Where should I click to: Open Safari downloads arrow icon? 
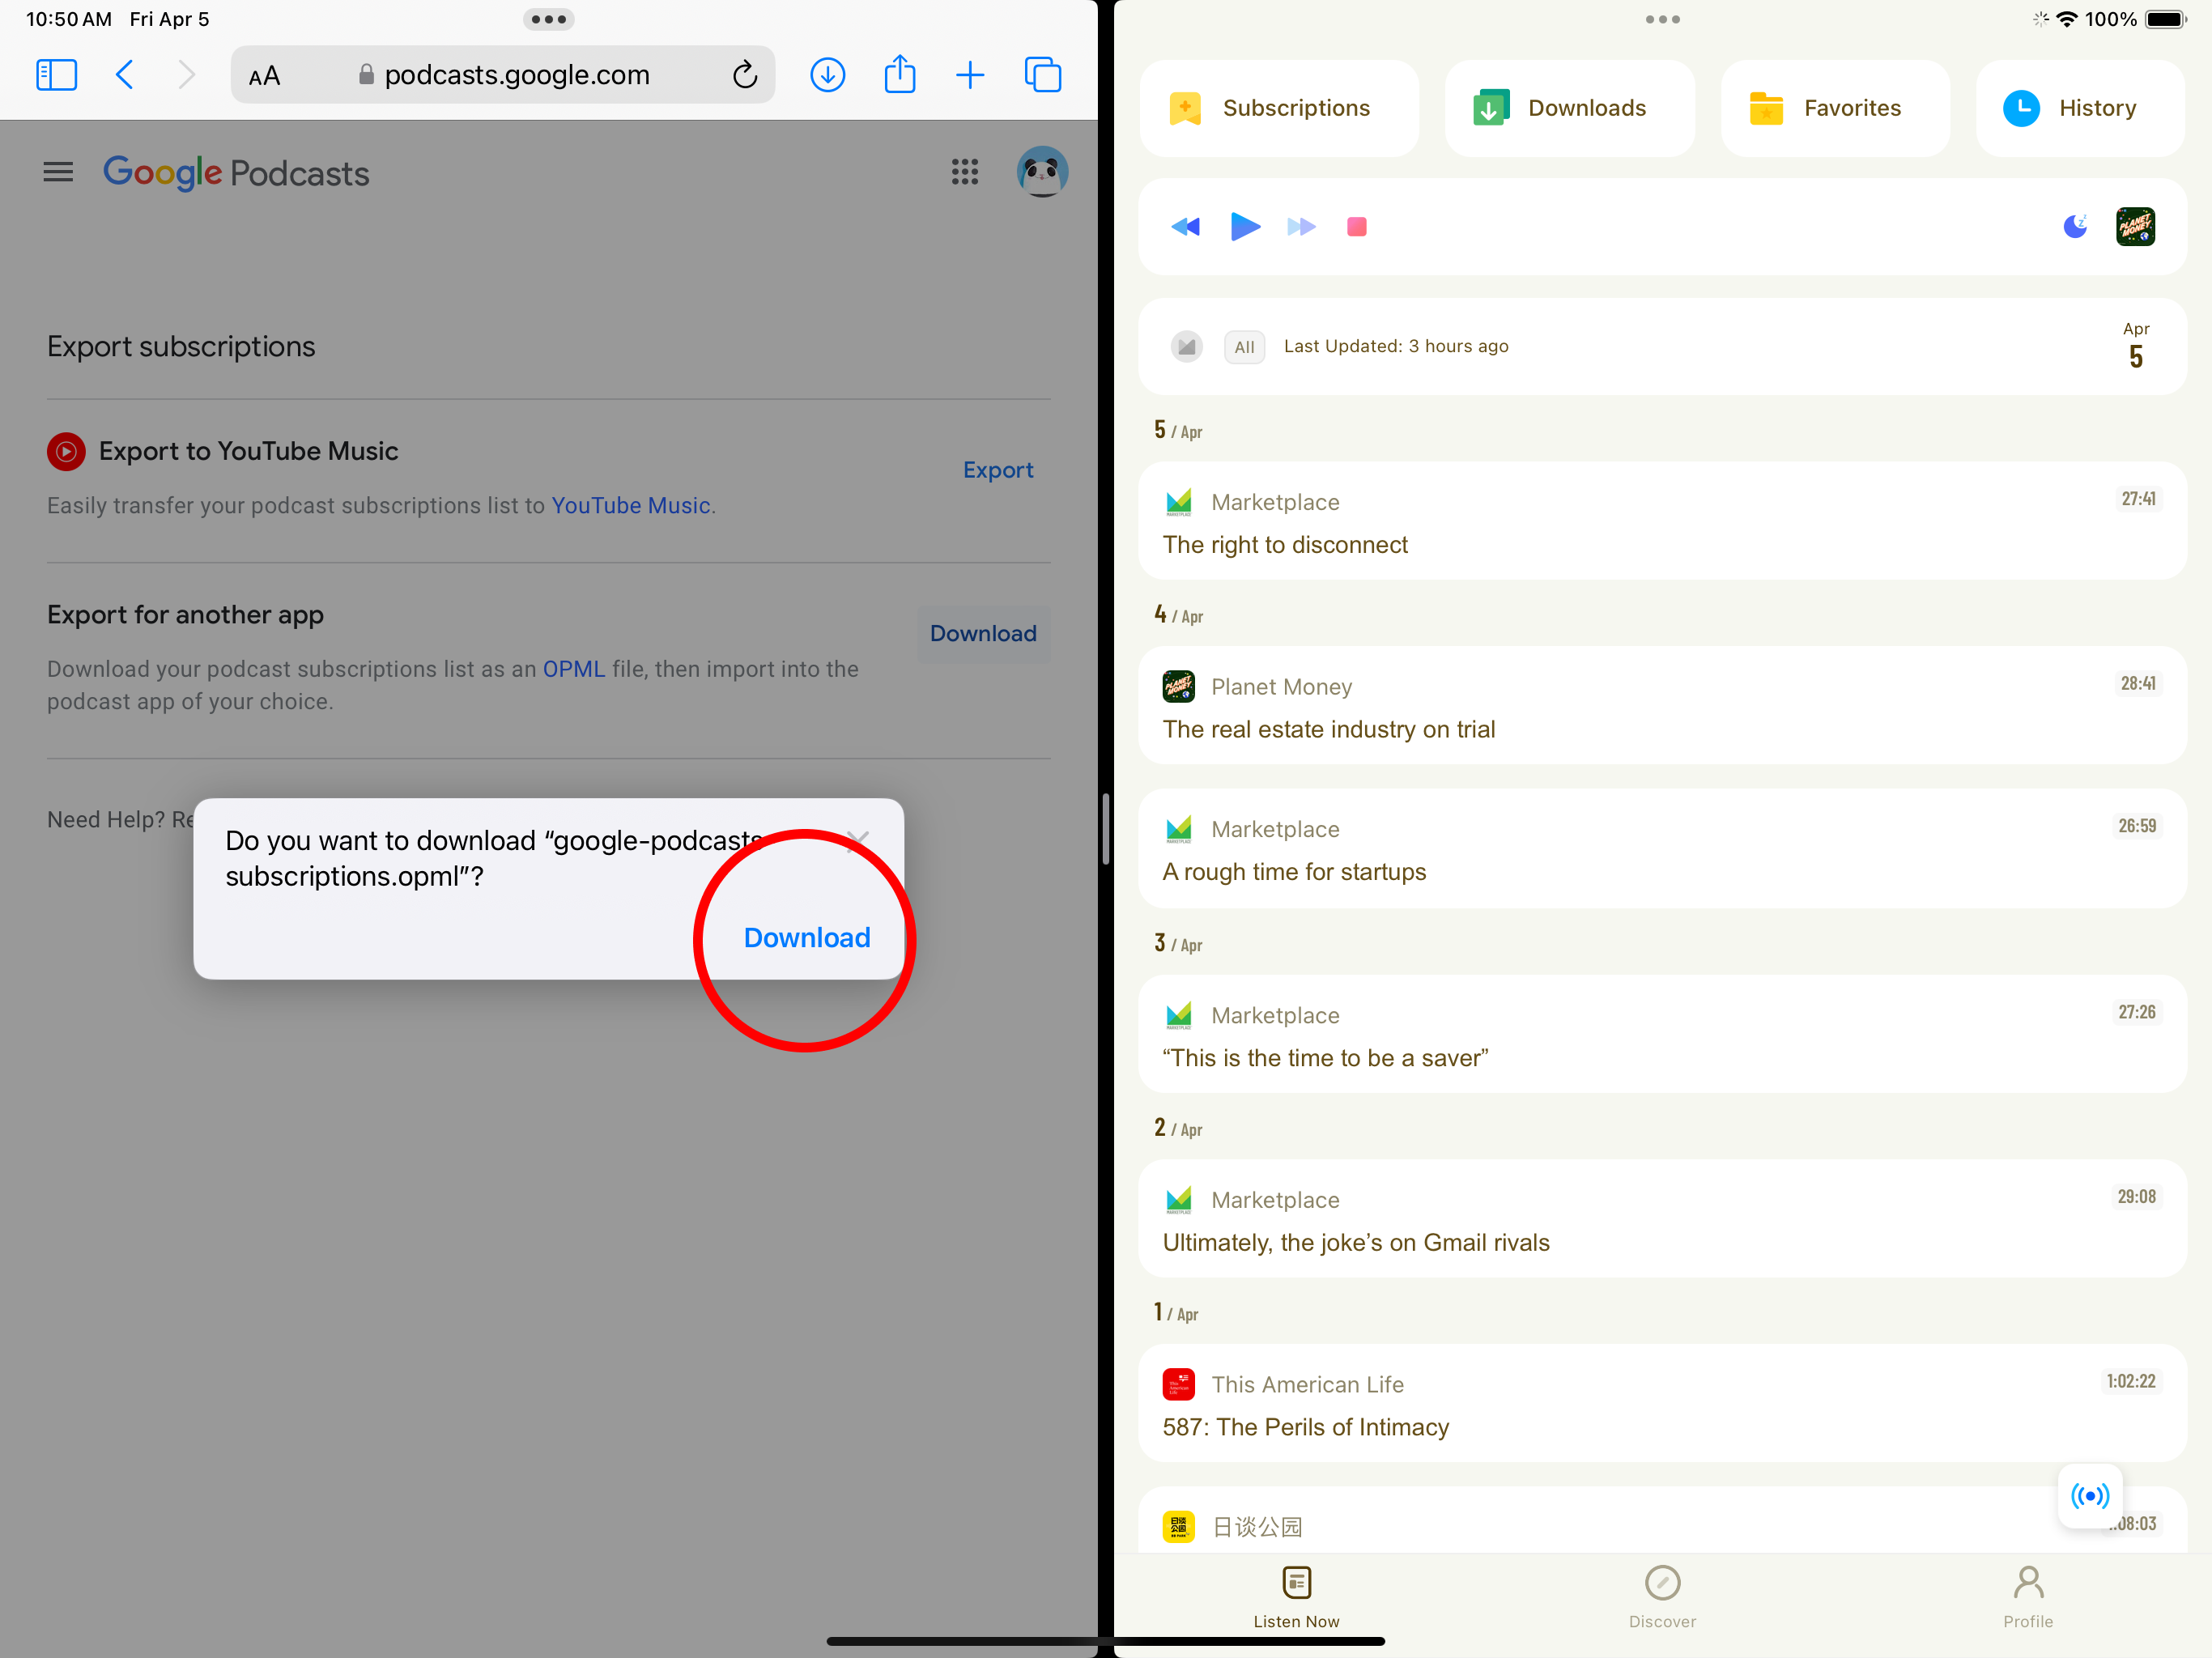827,75
